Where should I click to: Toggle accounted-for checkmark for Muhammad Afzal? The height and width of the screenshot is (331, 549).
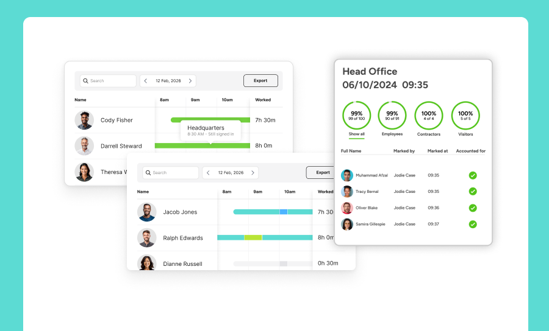click(473, 175)
